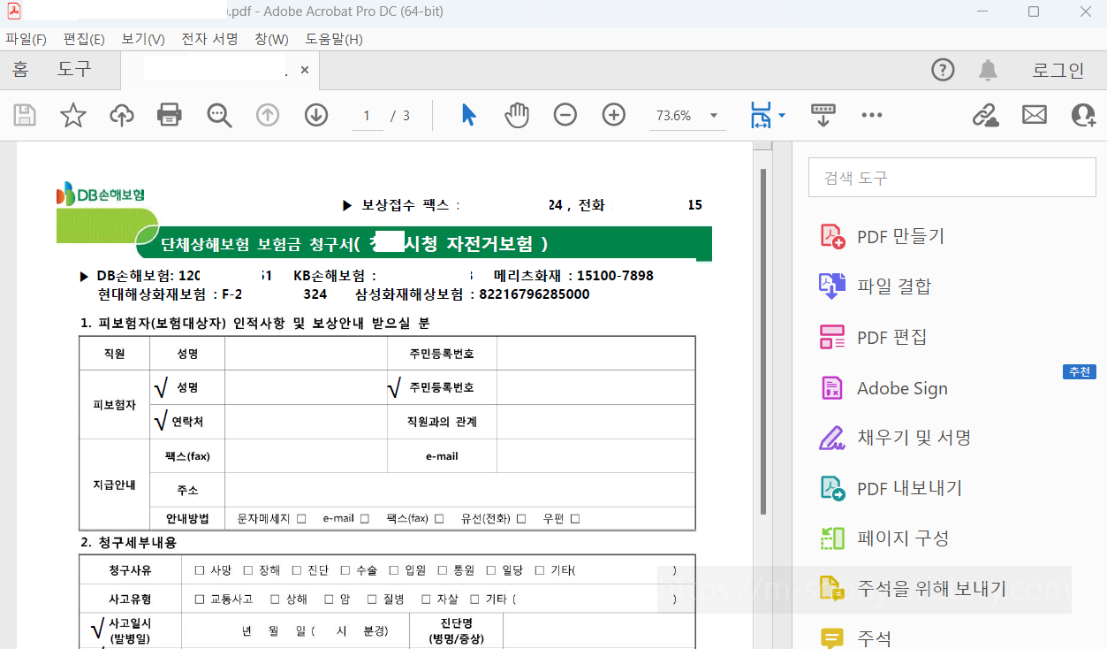Screen dimensions: 1107x649
Task: Print the document
Action: [170, 115]
